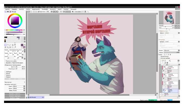Select the Move tool
This screenshot has width=184, height=107.
[5, 47]
